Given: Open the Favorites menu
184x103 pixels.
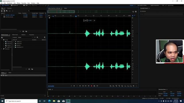Looking at the screenshot, I should (24, 3).
